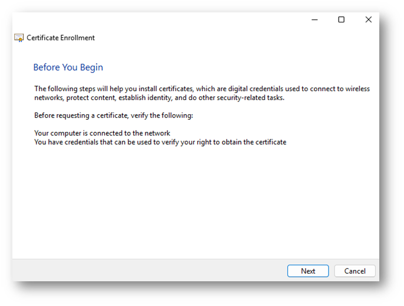This screenshot has width=404, height=306.
Task: Click the Certificate Enrollment certificate icon
Action: (19, 38)
